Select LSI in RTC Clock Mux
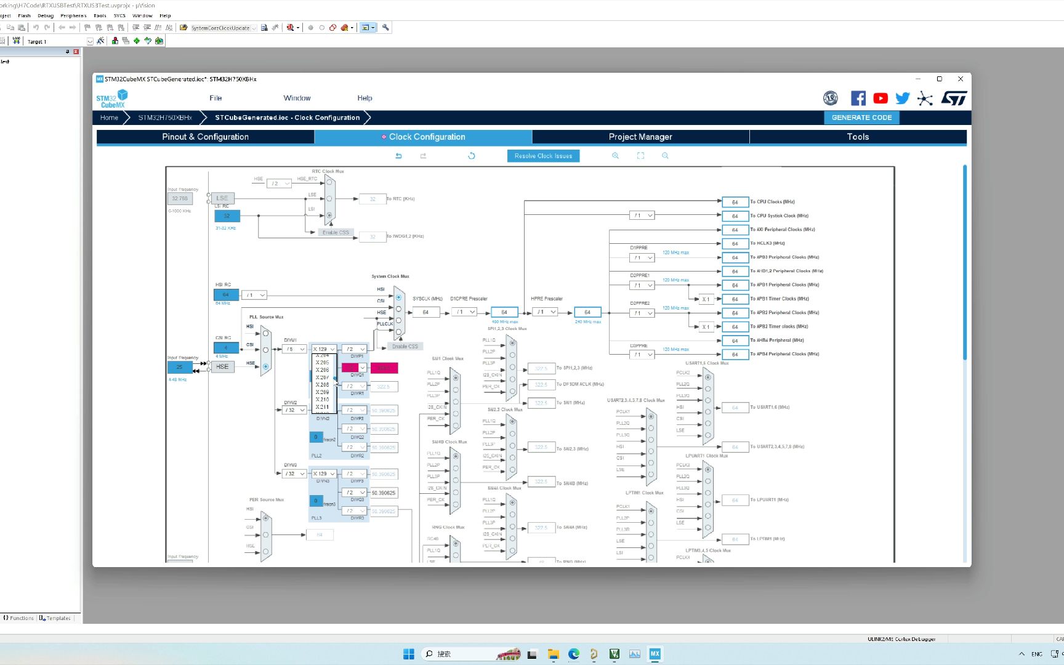 pyautogui.click(x=329, y=216)
